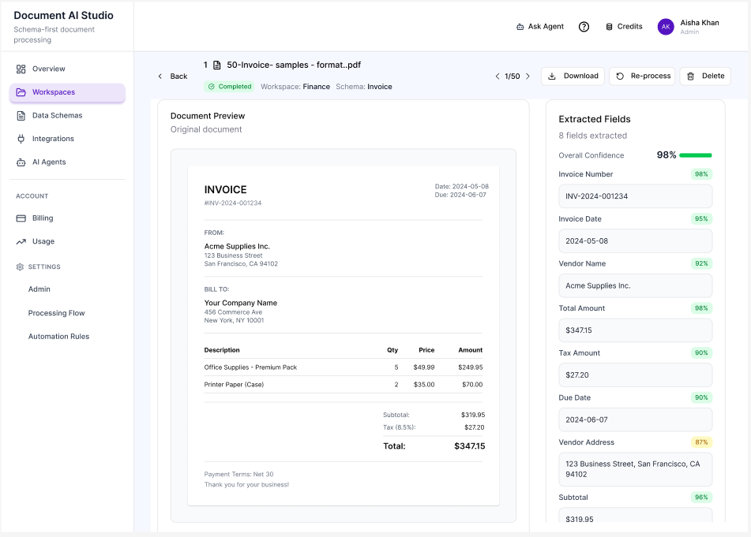This screenshot has height=537, width=751.
Task: Click the overall confidence progress bar
Action: (x=696, y=155)
